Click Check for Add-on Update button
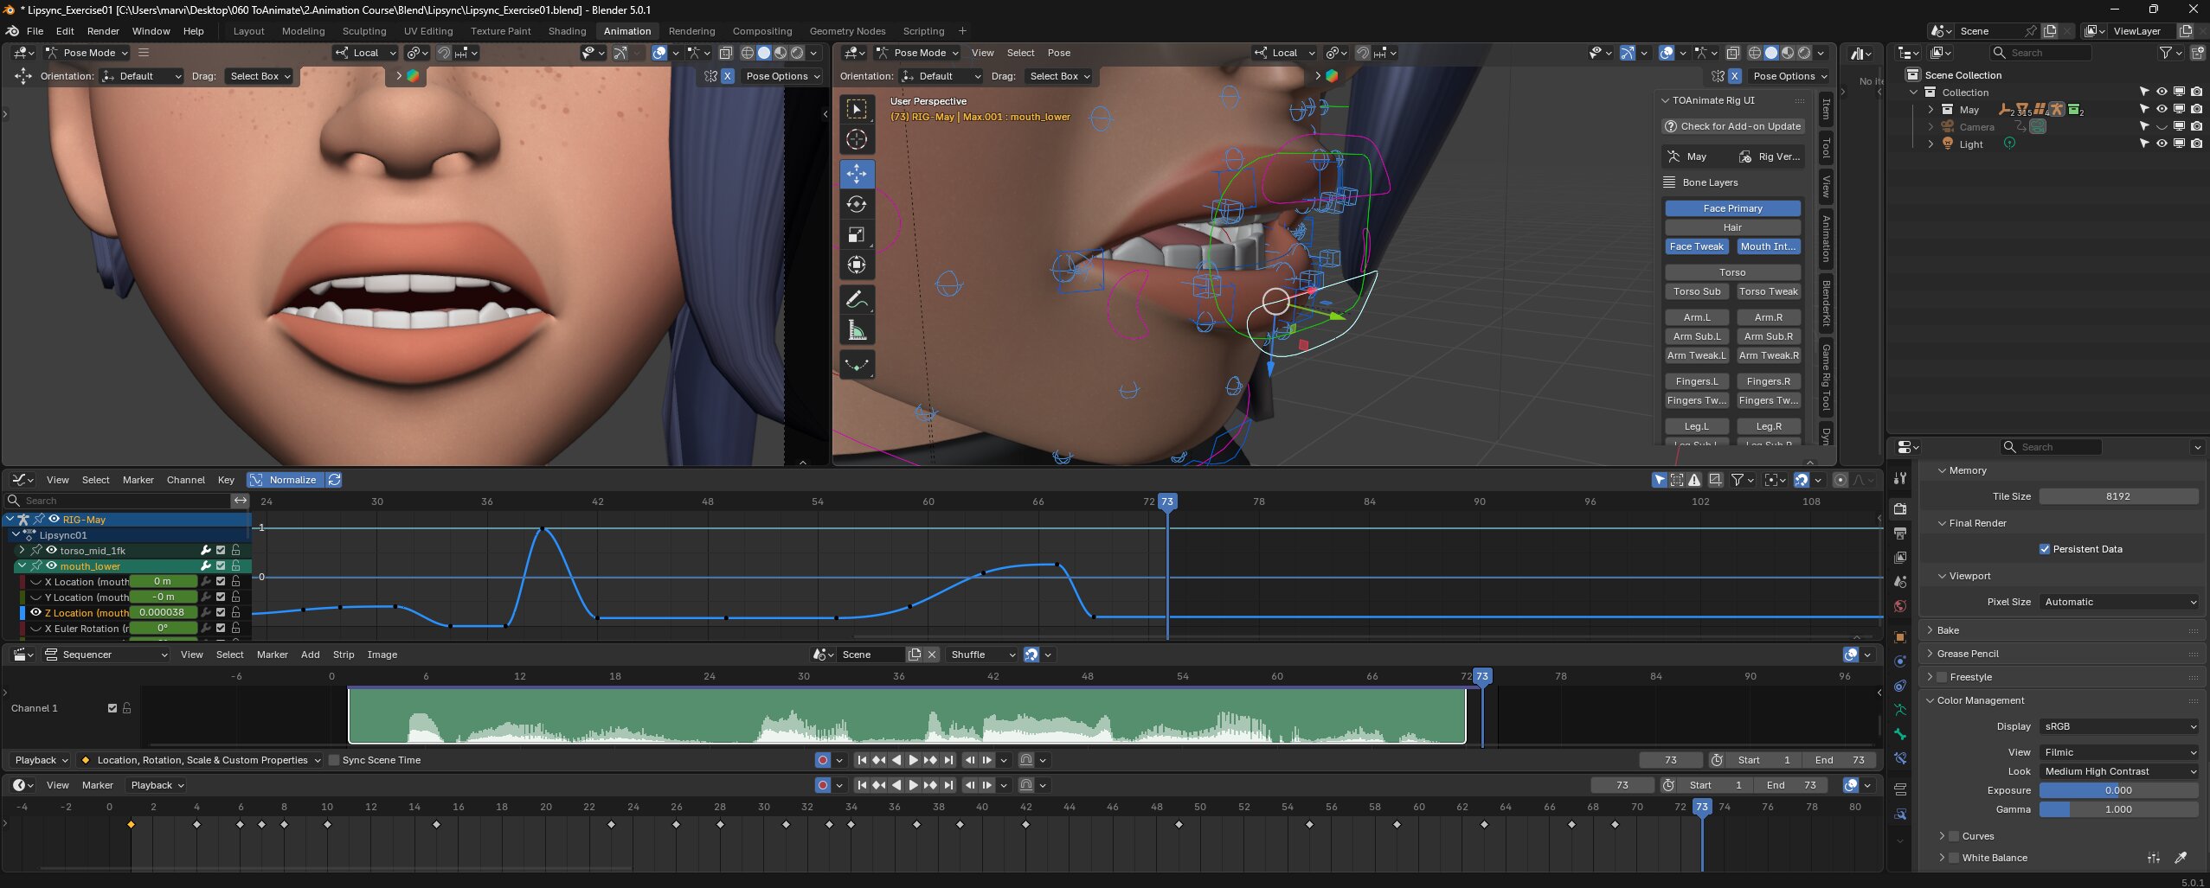The width and height of the screenshot is (2210, 888). pyautogui.click(x=1732, y=126)
